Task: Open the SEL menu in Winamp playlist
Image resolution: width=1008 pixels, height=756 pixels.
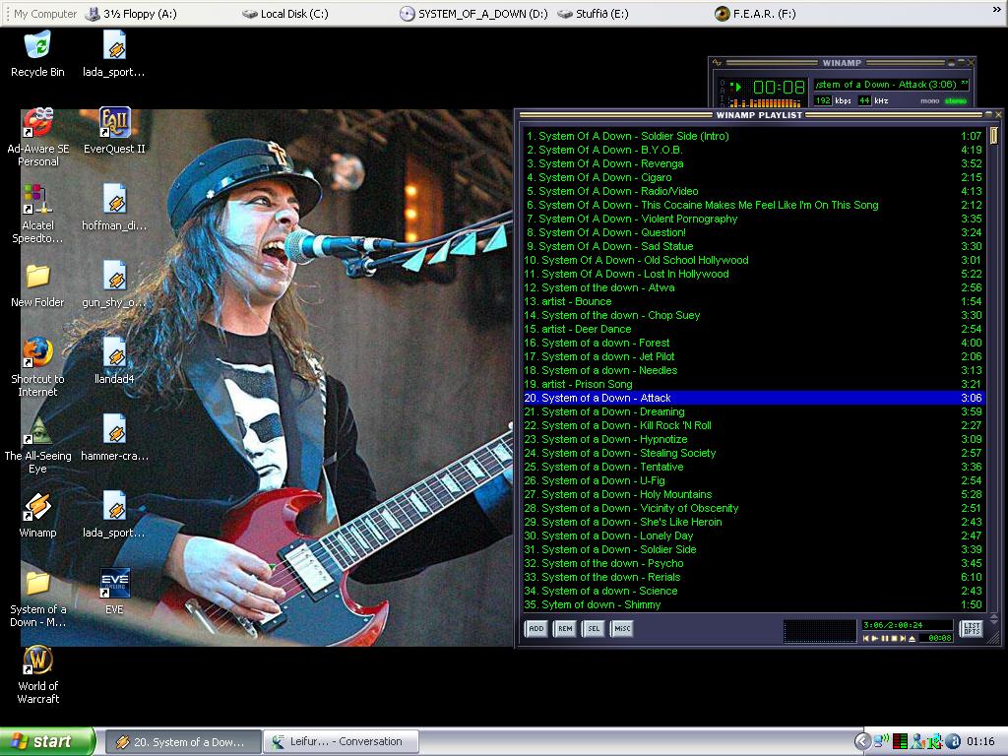Action: (594, 629)
